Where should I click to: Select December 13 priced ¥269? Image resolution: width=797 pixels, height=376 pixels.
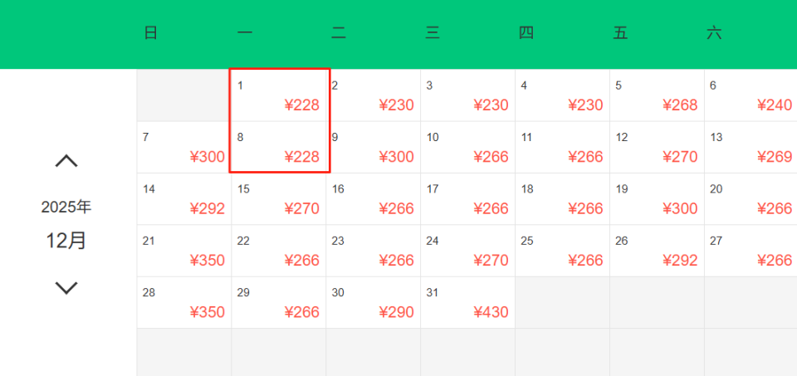[x=751, y=147]
